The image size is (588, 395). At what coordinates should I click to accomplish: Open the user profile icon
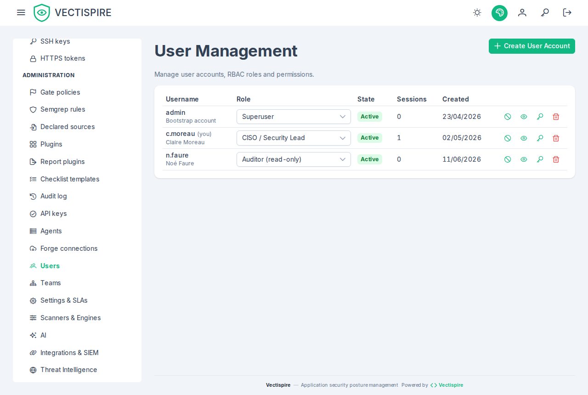pyautogui.click(x=522, y=12)
